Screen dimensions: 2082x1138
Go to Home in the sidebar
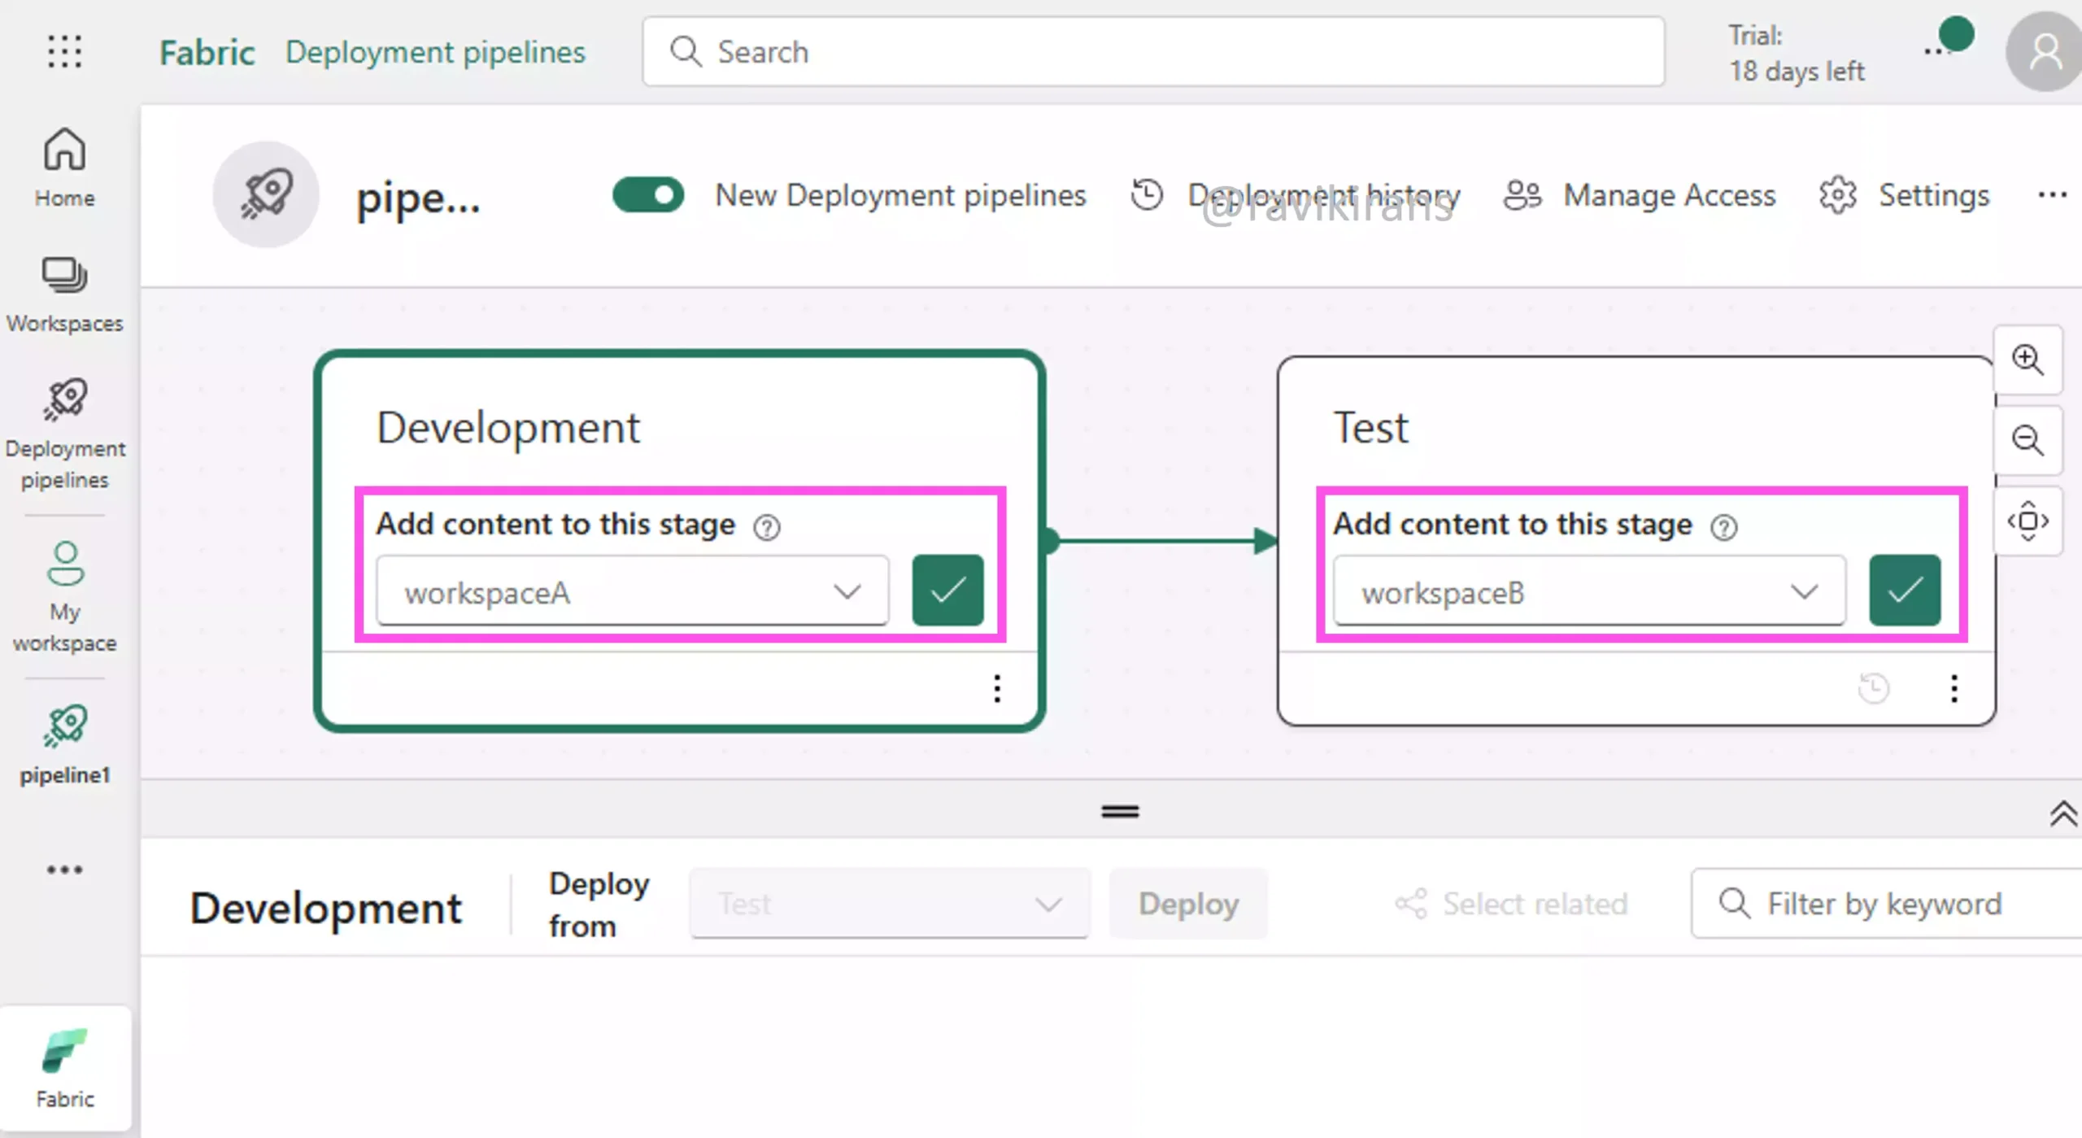[64, 168]
